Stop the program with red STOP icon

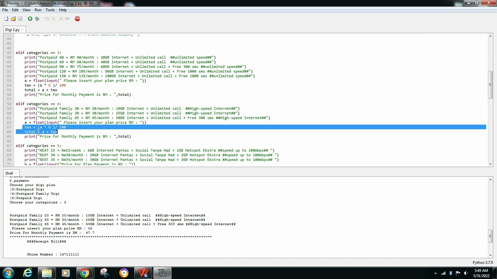(x=77, y=19)
